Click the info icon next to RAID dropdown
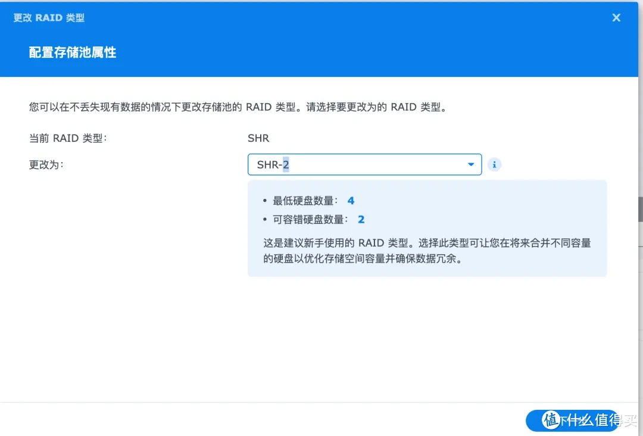This screenshot has width=643, height=436. pyautogui.click(x=494, y=164)
